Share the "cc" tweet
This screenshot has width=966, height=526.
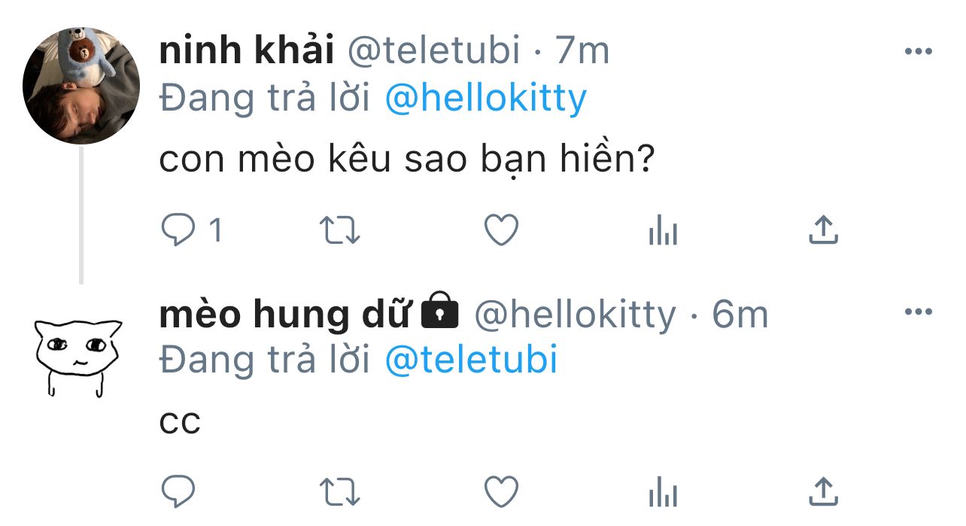point(824,491)
